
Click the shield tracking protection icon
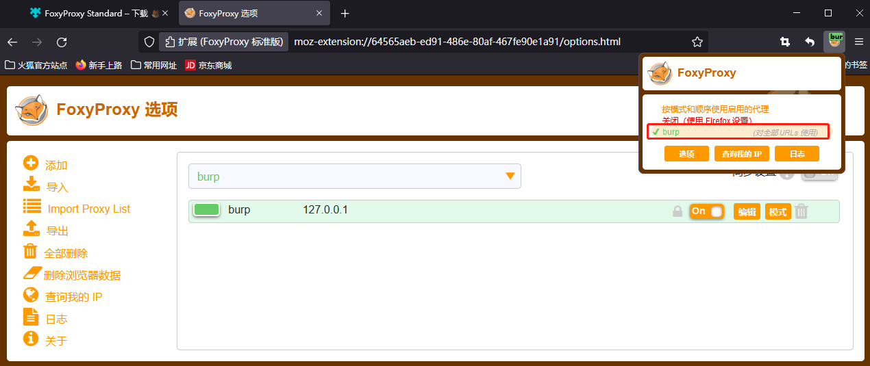point(149,42)
